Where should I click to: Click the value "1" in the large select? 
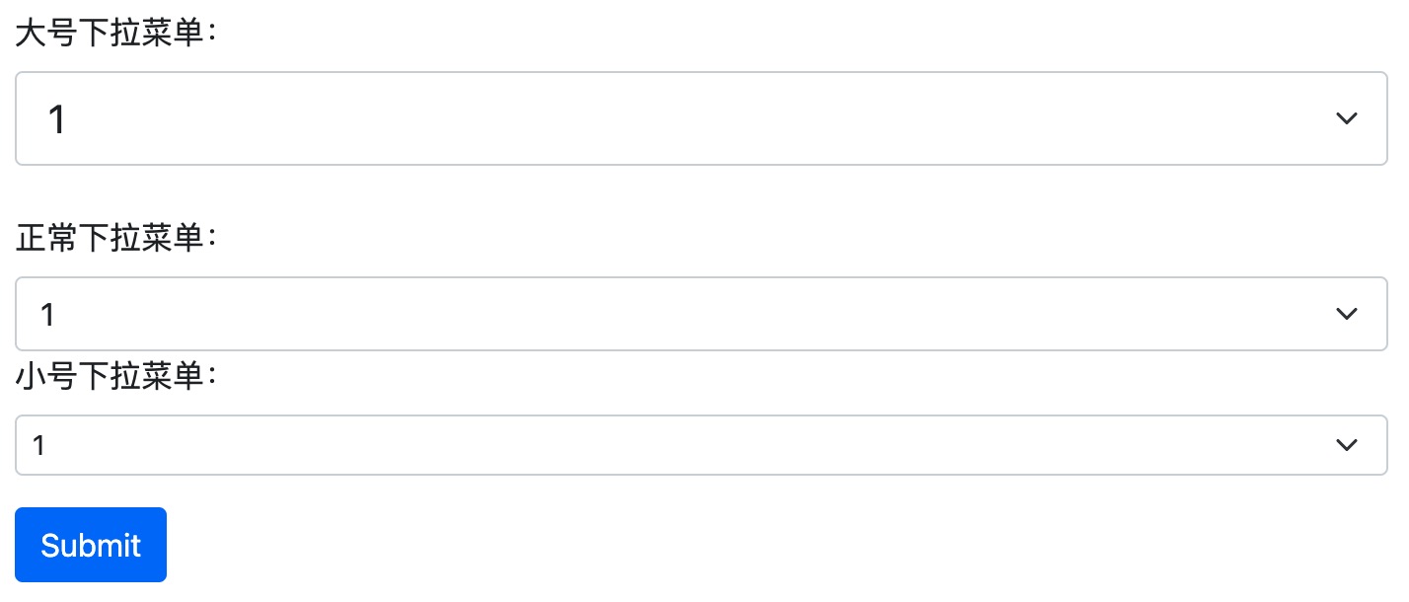click(56, 119)
